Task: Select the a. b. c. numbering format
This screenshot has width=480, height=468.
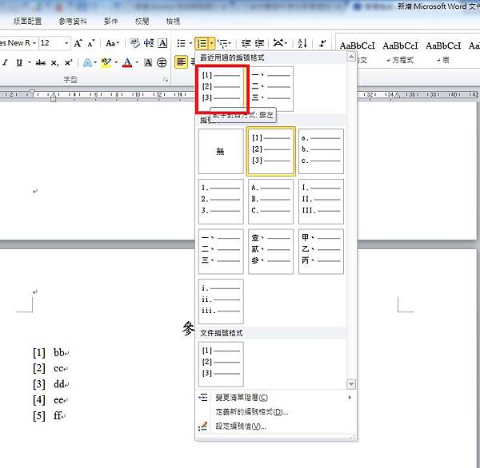Action: point(321,151)
